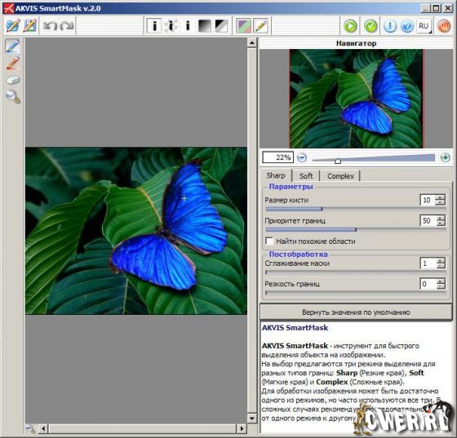Click the minus zoom out button
This screenshot has width=457, height=438.
pyautogui.click(x=302, y=157)
